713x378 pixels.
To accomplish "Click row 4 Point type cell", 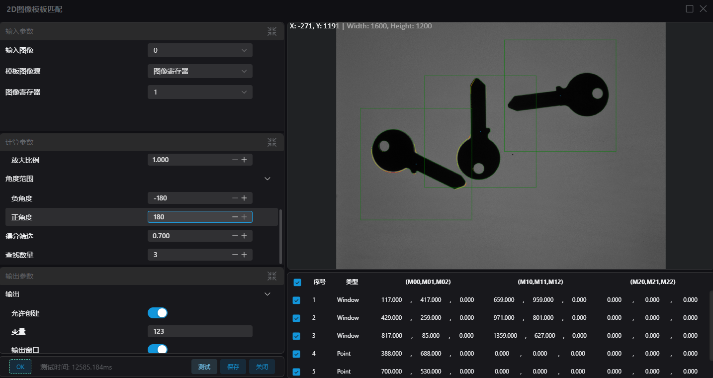I will (344, 354).
